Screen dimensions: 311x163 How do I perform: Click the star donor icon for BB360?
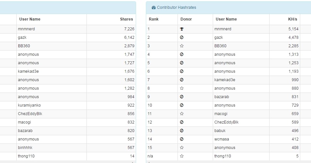pyautogui.click(x=182, y=46)
